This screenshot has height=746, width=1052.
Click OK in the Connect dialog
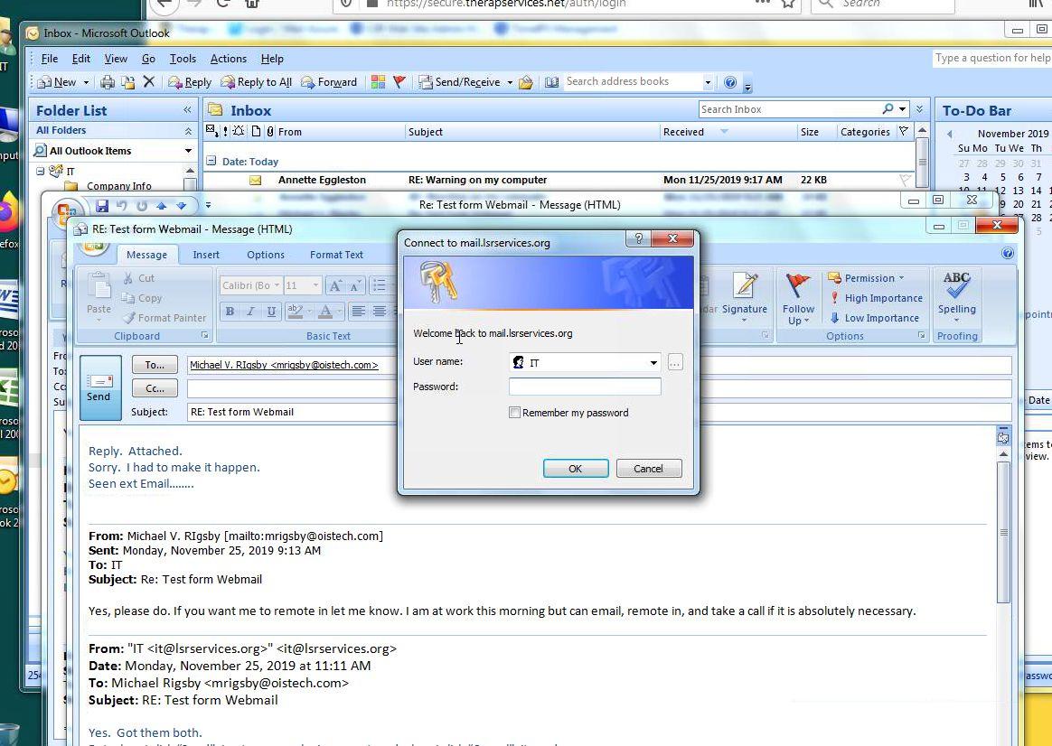tap(576, 469)
